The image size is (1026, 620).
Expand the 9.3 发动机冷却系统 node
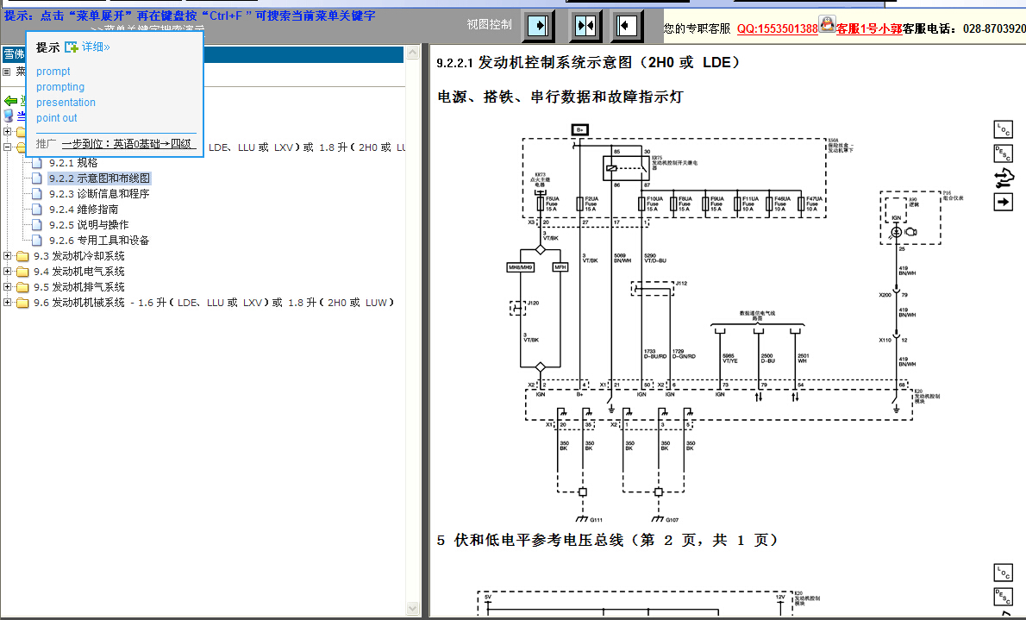click(7, 256)
